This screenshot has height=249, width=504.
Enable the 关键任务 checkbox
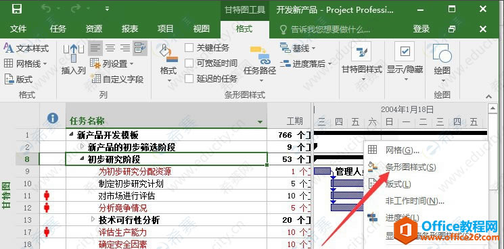pyautogui.click(x=189, y=48)
